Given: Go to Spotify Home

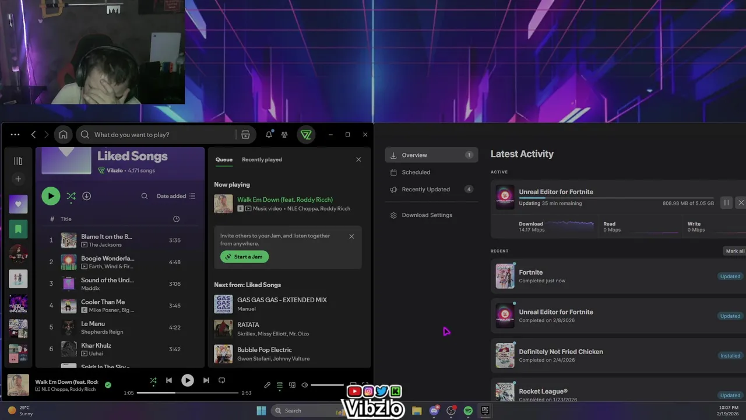Looking at the screenshot, I should [x=63, y=135].
